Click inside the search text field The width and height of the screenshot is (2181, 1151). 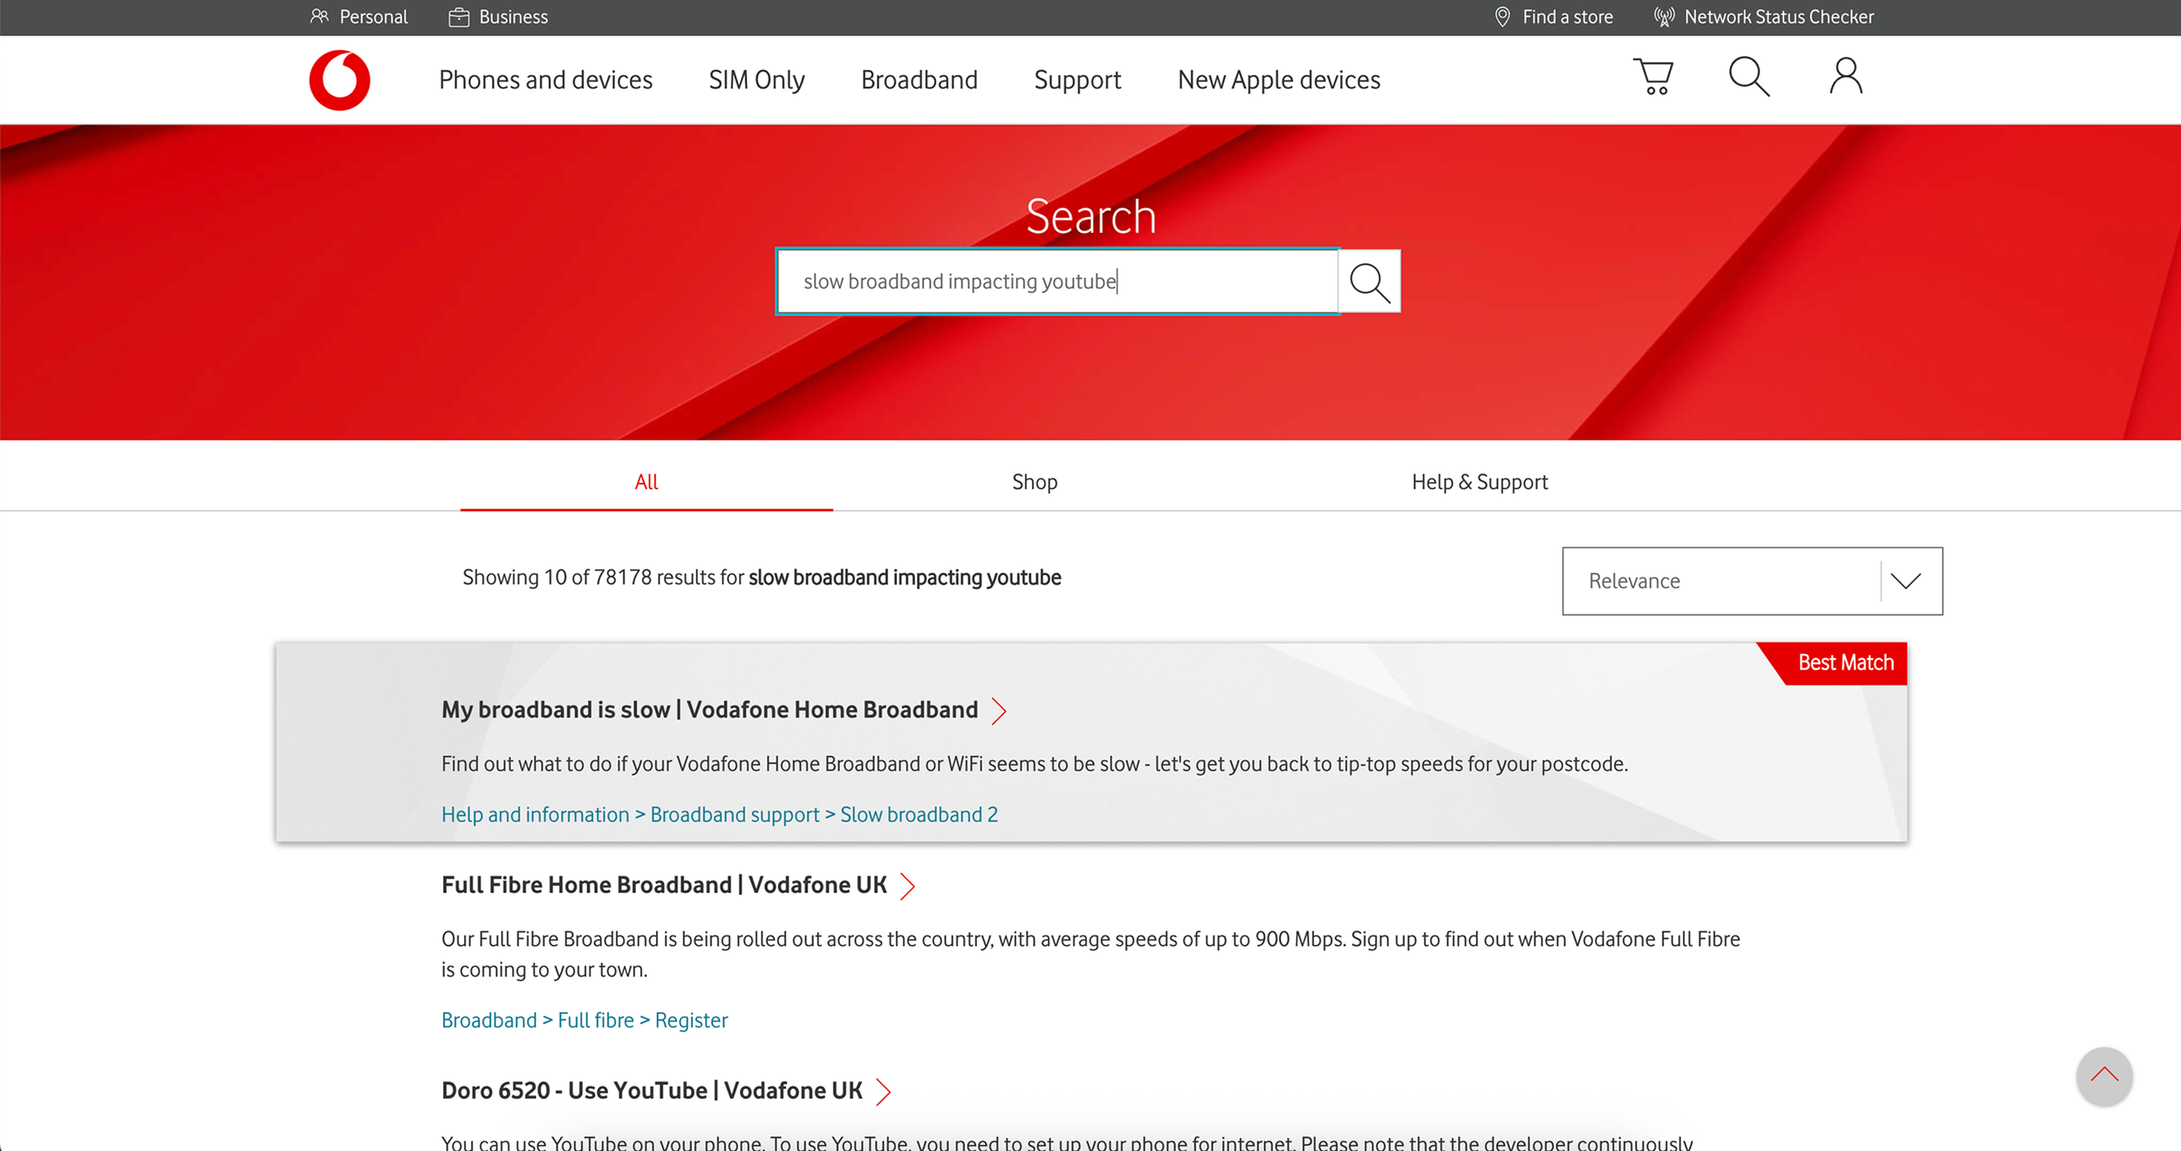pos(1056,282)
